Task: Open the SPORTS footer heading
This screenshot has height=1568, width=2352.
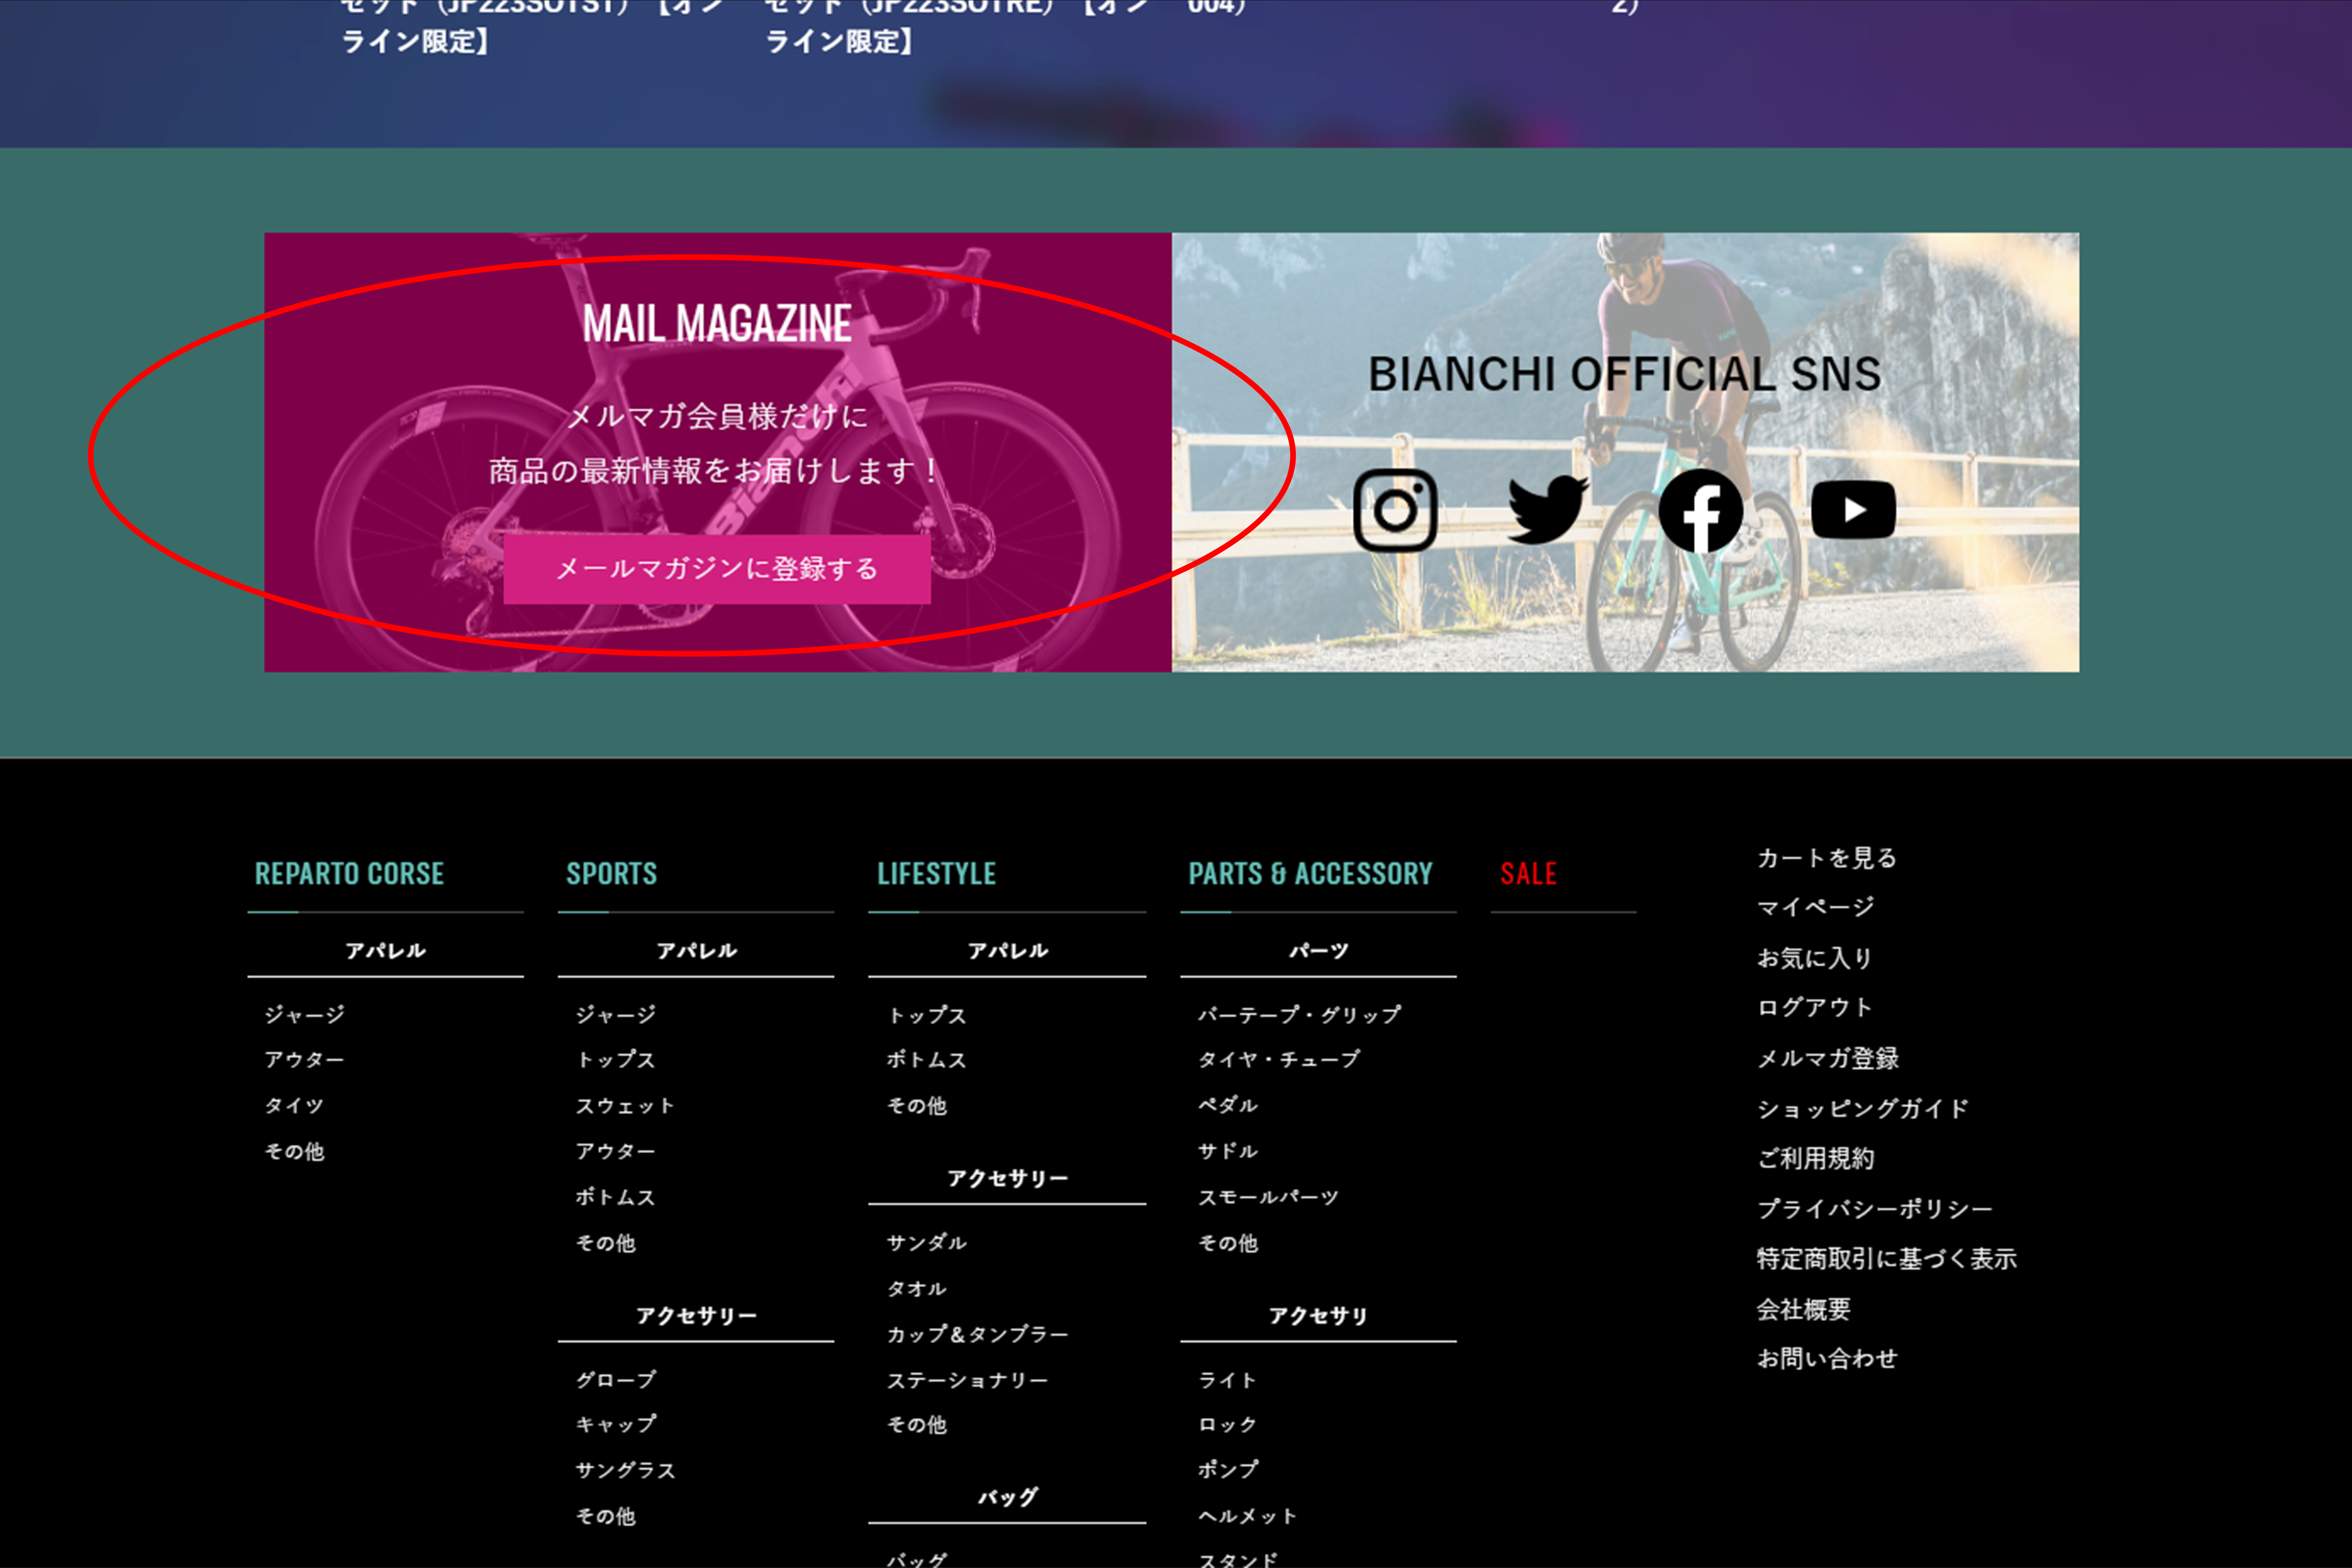Action: pyautogui.click(x=612, y=874)
